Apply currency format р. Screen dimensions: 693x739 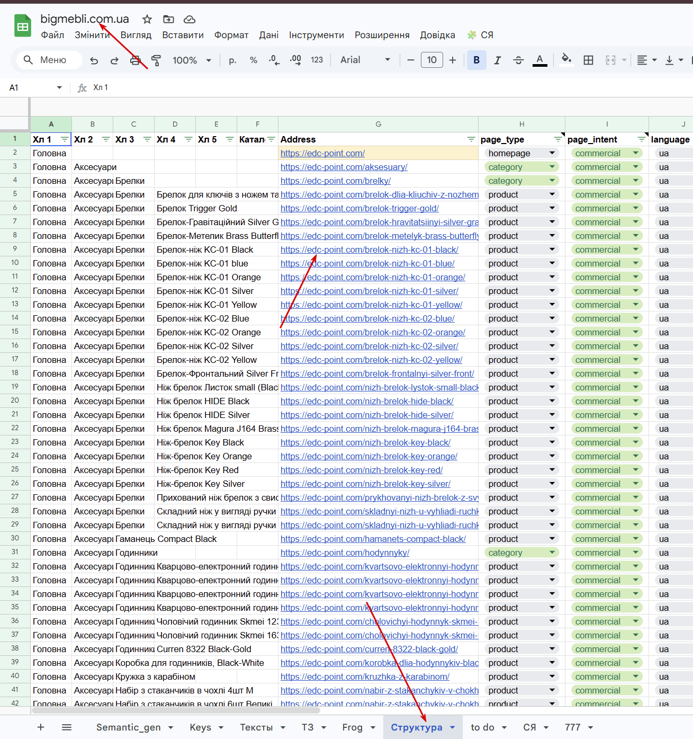tap(232, 60)
